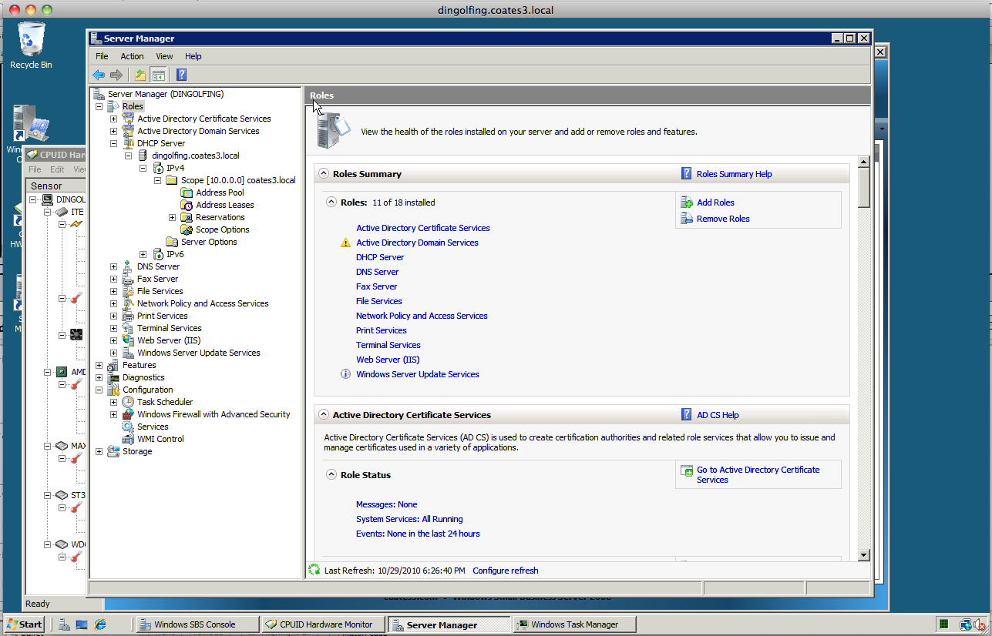
Task: Expand the Features tree node
Action: [x=99, y=365]
